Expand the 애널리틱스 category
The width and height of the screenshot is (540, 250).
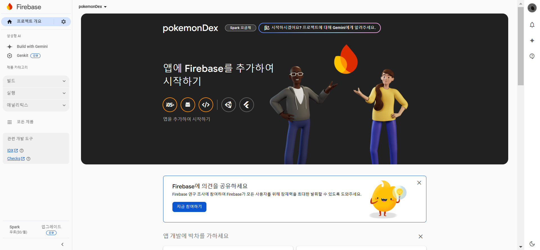pos(36,105)
